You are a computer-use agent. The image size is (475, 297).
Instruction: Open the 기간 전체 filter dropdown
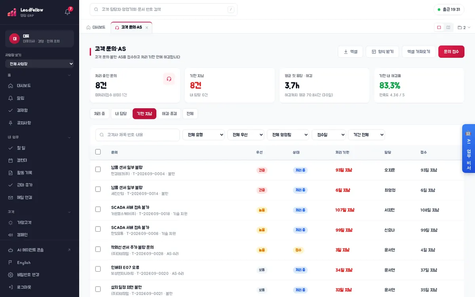pyautogui.click(x=367, y=135)
